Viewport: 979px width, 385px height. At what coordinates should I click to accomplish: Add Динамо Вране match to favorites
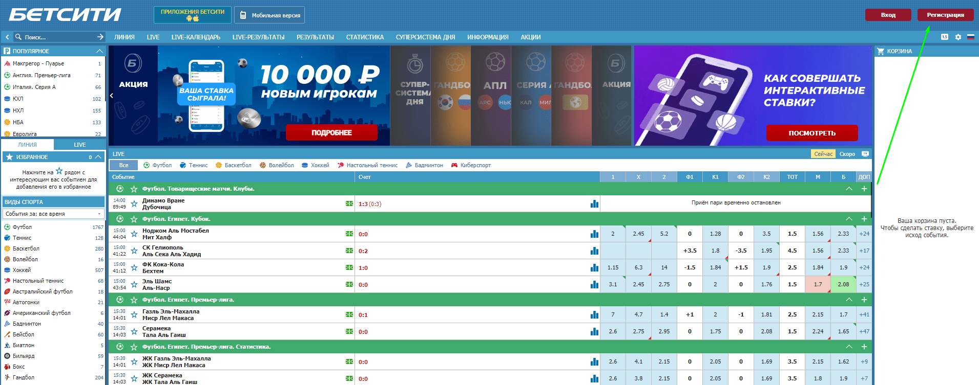tap(134, 203)
